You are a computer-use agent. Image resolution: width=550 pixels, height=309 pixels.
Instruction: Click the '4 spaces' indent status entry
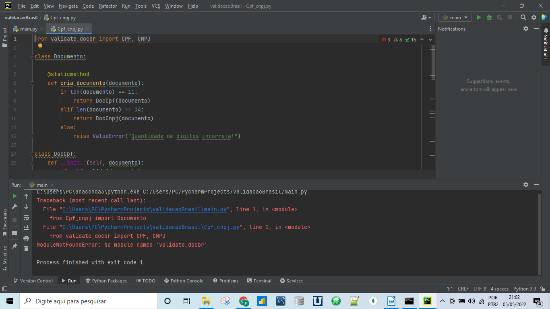499,288
